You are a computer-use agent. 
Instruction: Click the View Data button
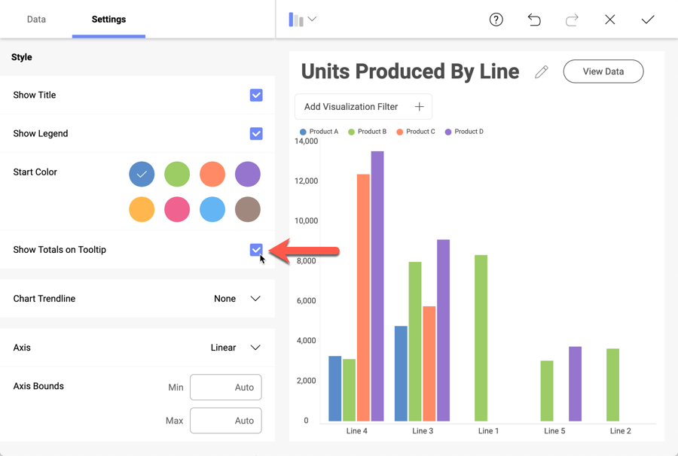click(x=603, y=71)
